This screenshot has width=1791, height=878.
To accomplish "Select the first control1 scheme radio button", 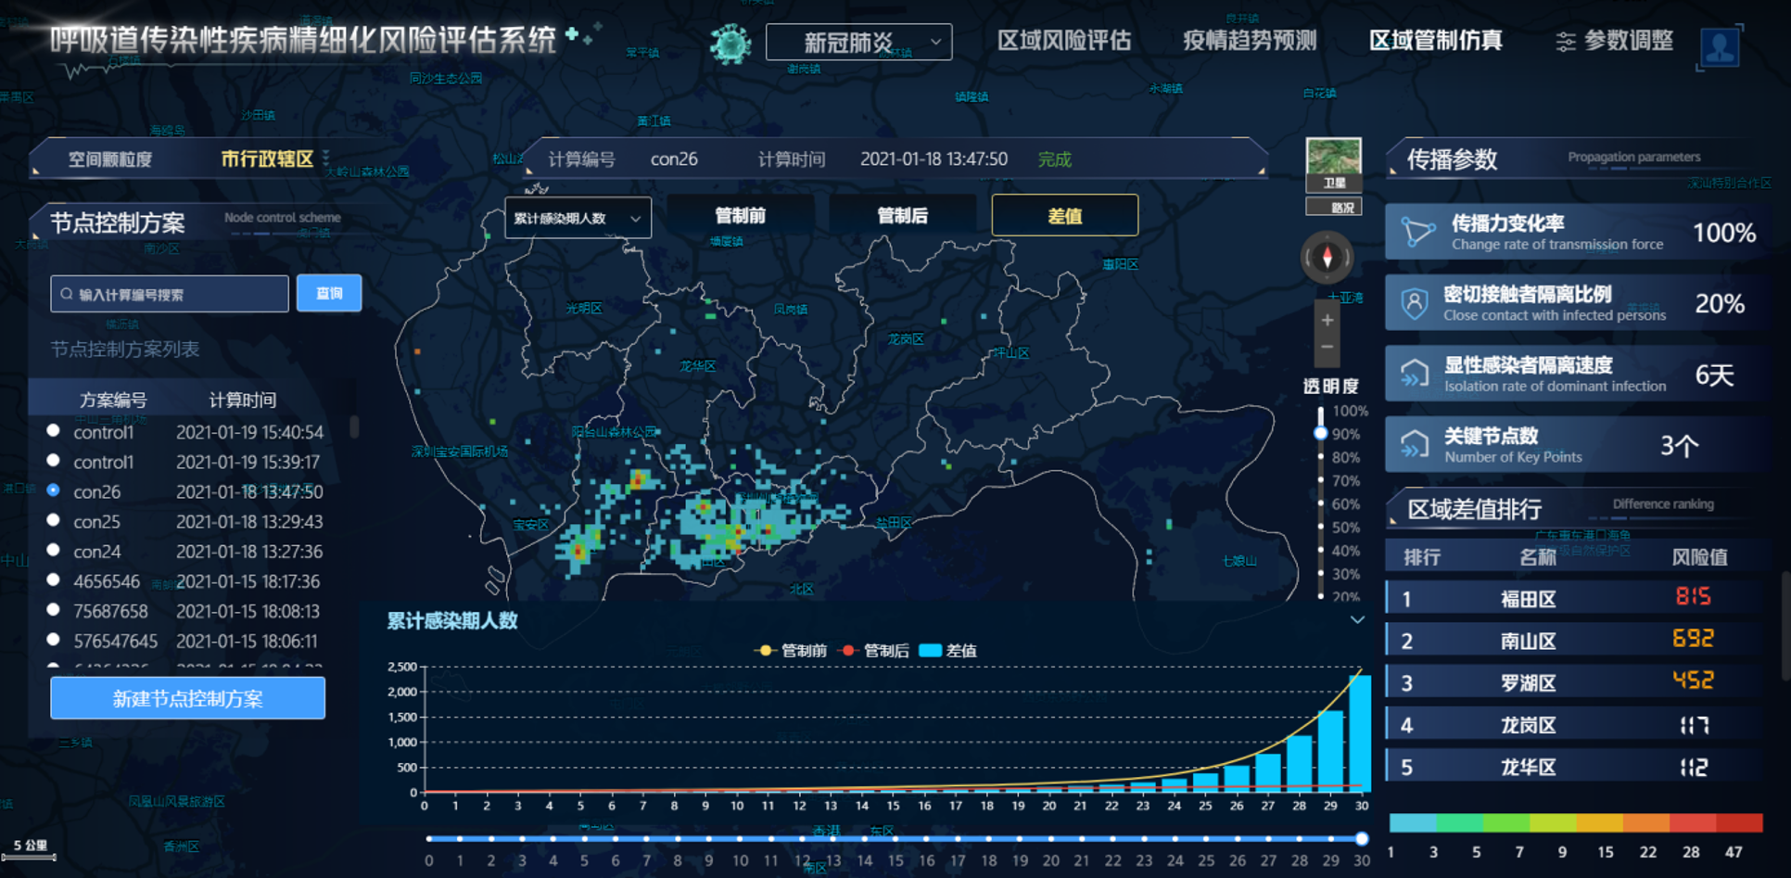I will pyautogui.click(x=54, y=430).
